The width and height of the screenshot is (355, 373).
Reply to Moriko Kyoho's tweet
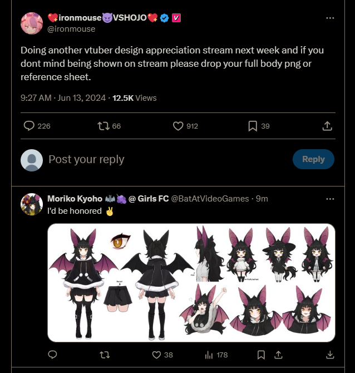[x=53, y=355]
